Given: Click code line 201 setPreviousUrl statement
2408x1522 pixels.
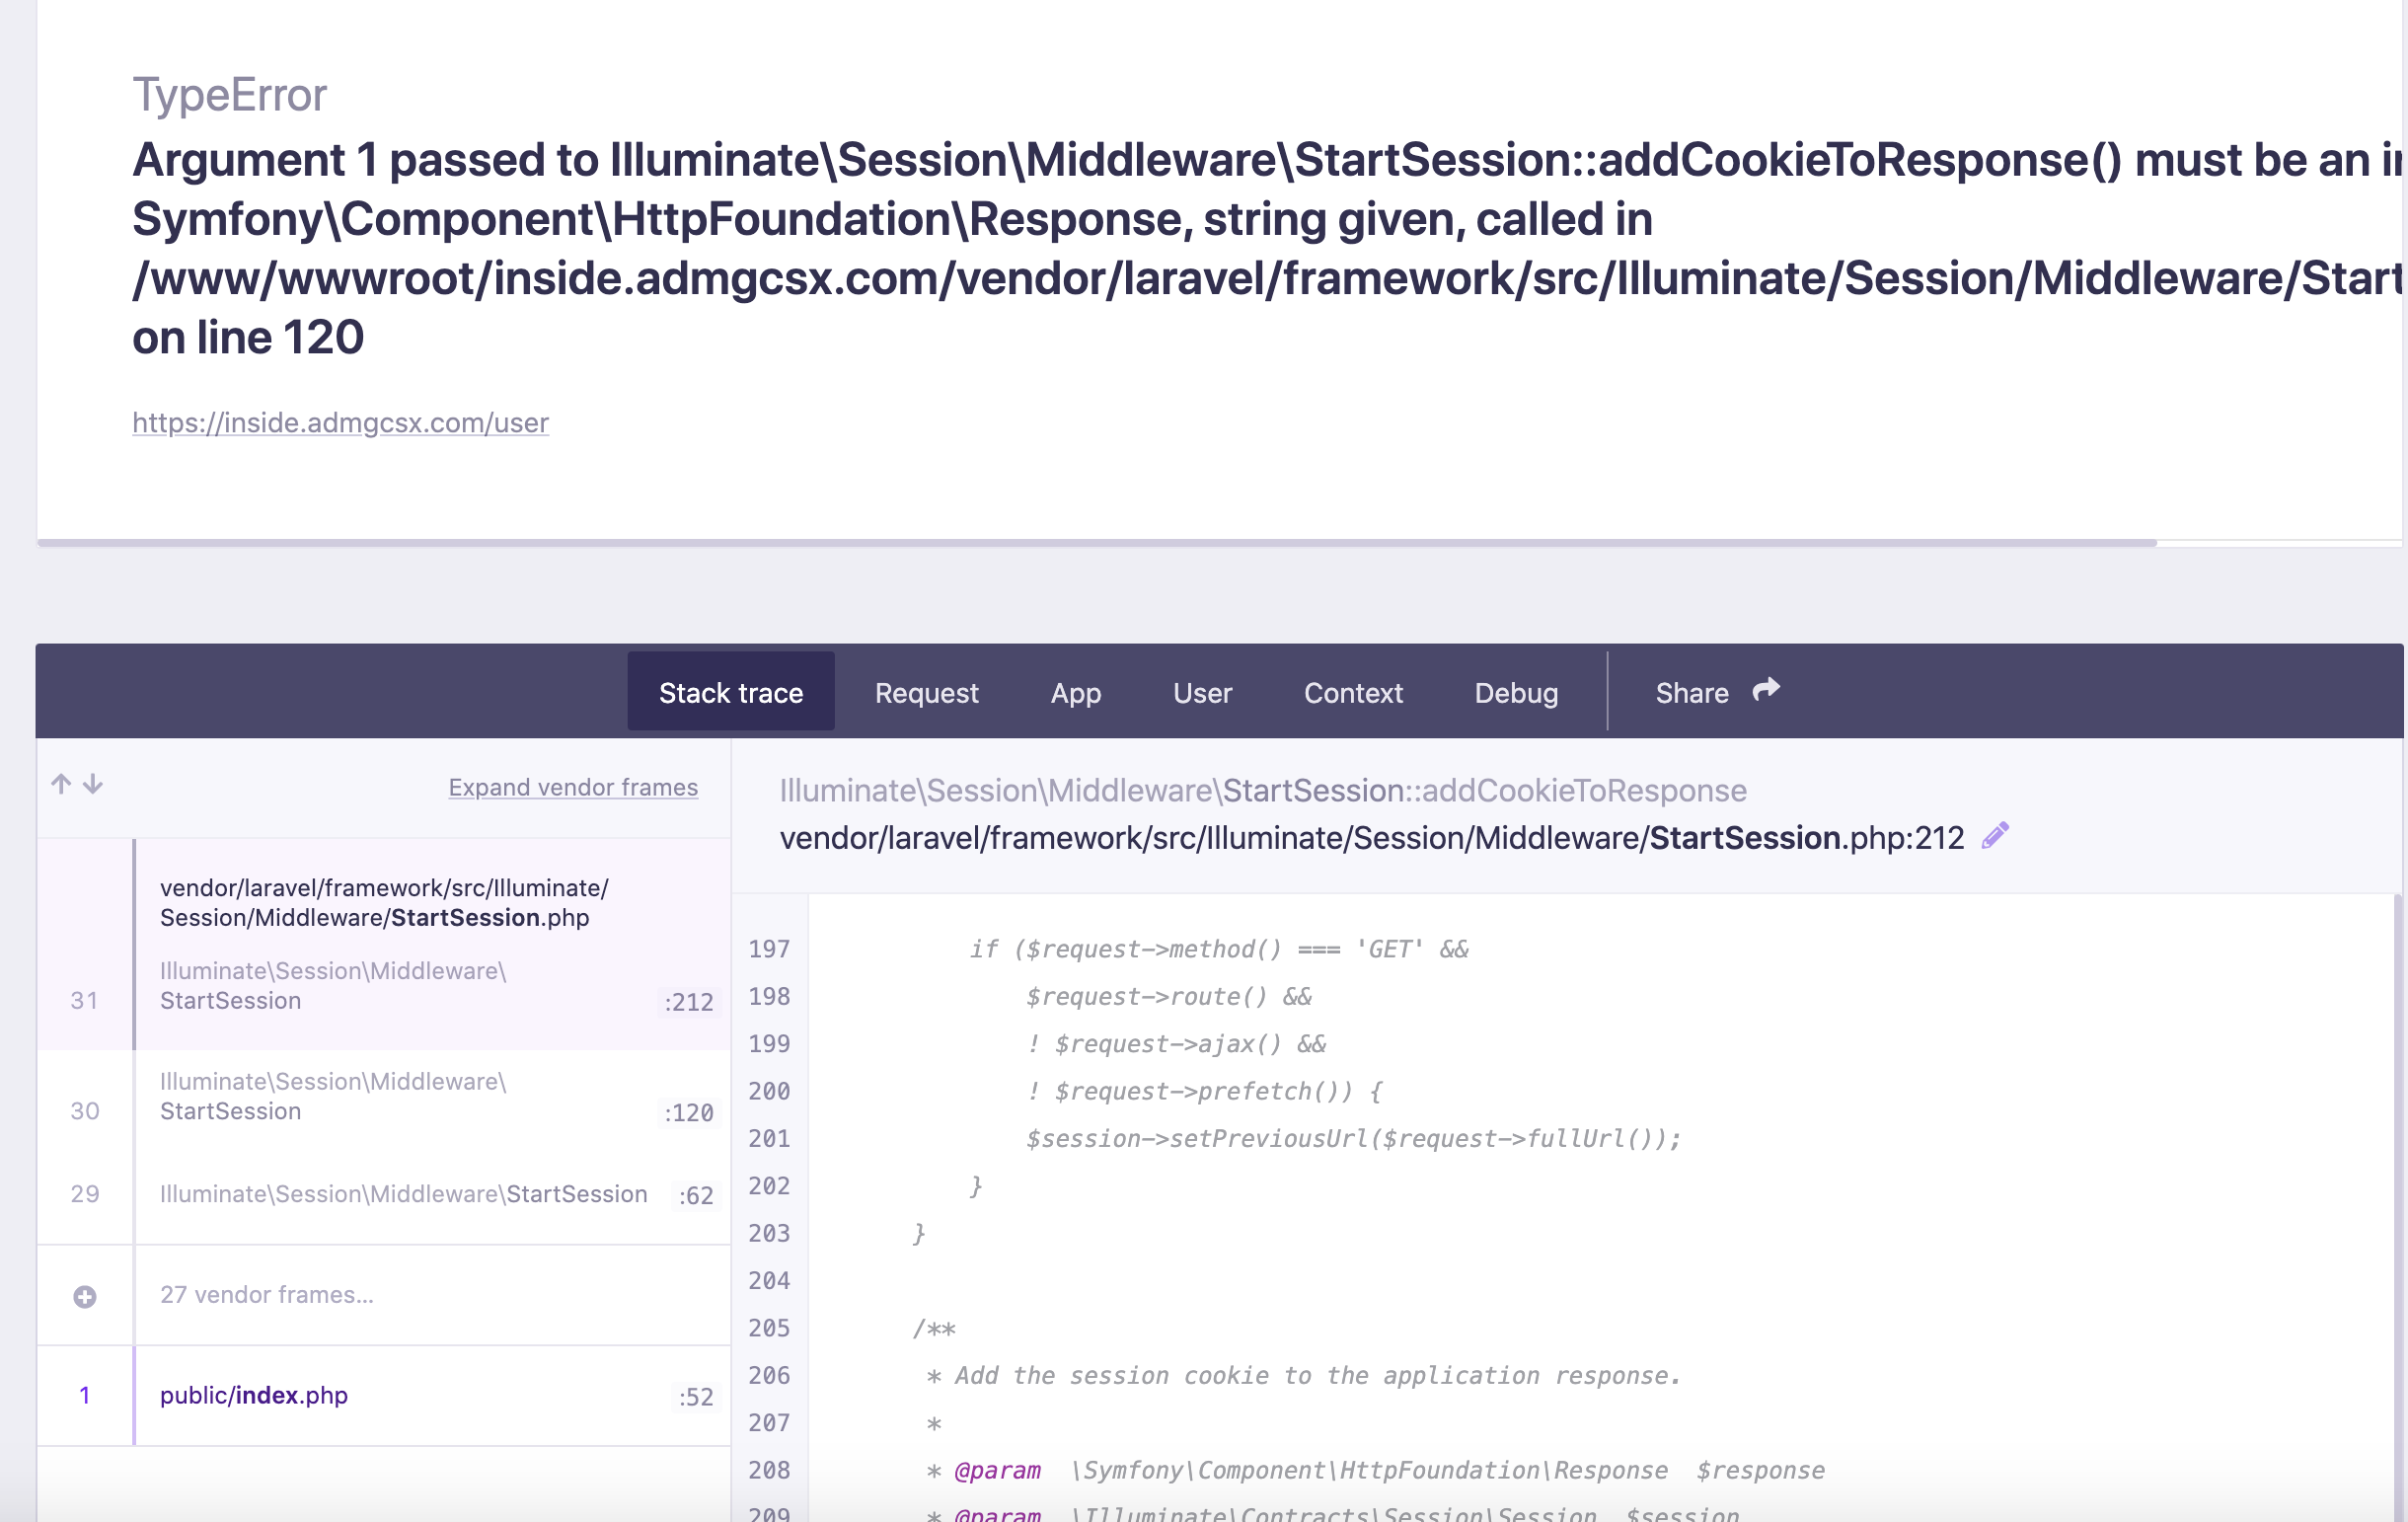Looking at the screenshot, I should (1354, 1138).
